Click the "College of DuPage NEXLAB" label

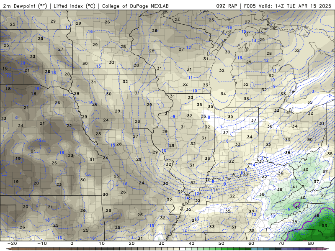point(135,6)
